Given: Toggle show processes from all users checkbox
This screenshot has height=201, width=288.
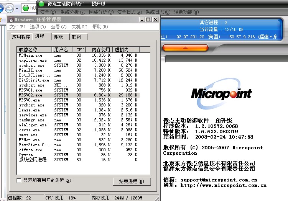Looking at the screenshot, I should [x=19, y=180].
